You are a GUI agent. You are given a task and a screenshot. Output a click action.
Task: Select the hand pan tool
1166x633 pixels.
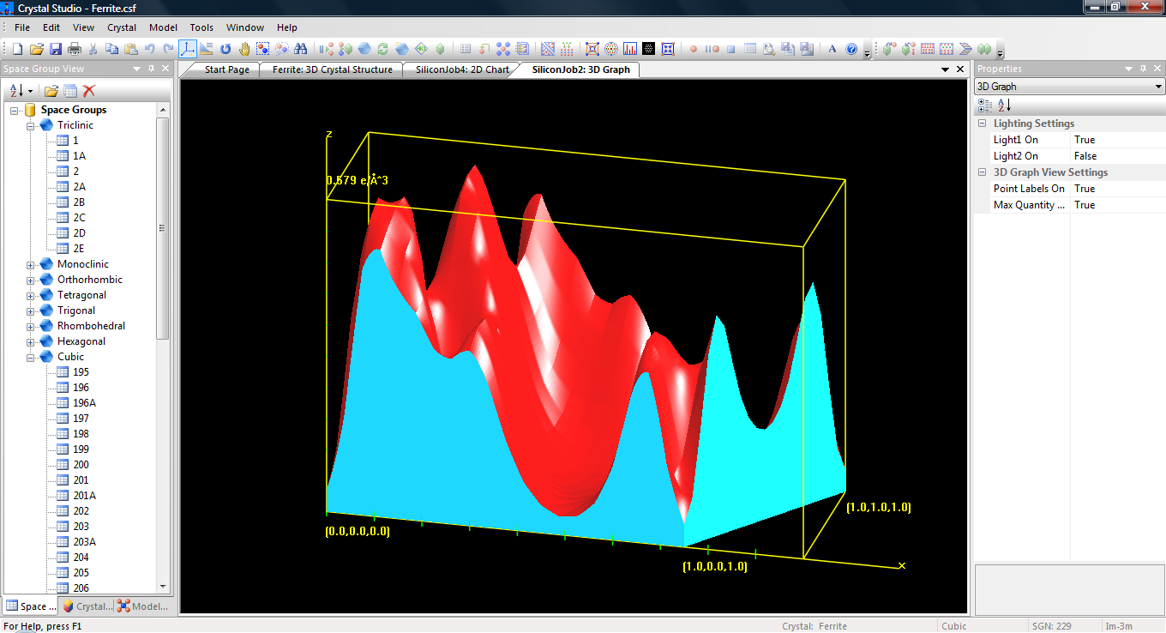[x=244, y=49]
